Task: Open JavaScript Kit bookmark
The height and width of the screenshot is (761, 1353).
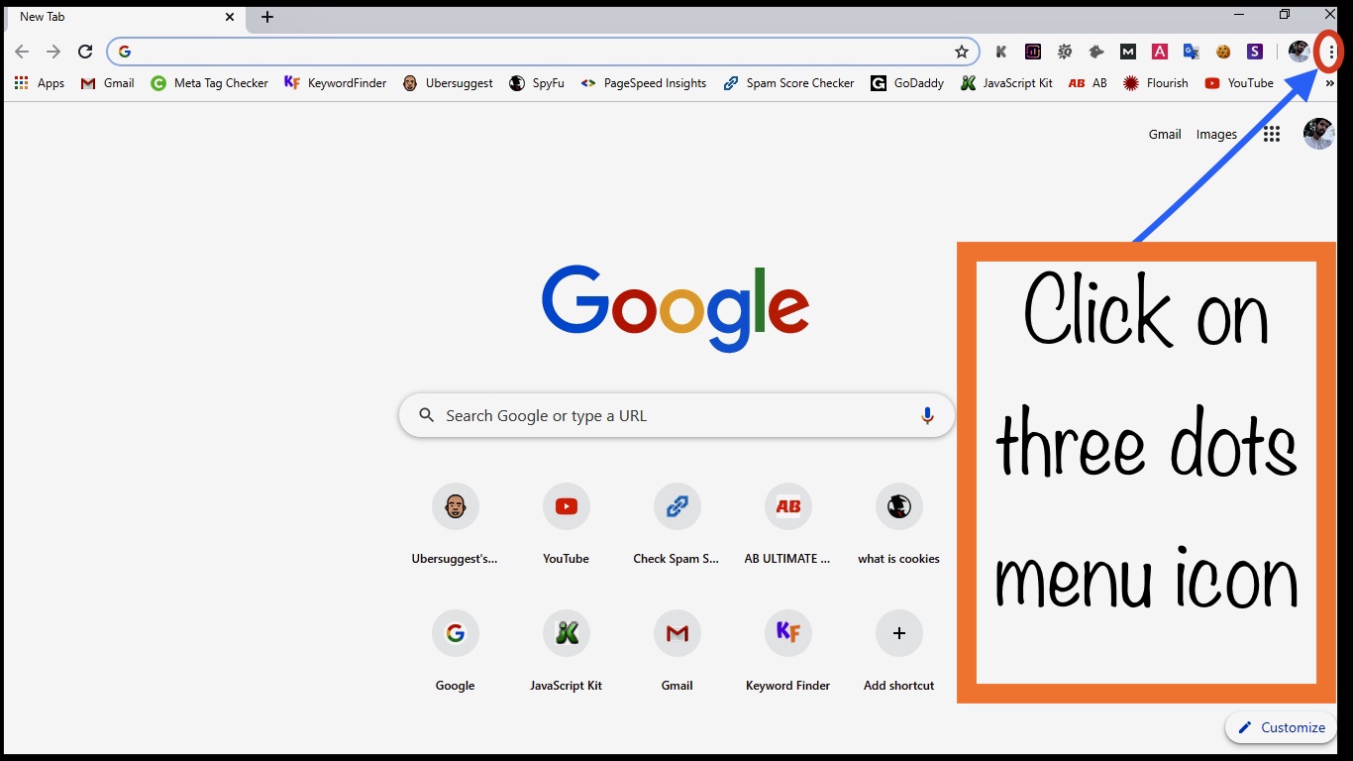Action: click(x=1006, y=83)
